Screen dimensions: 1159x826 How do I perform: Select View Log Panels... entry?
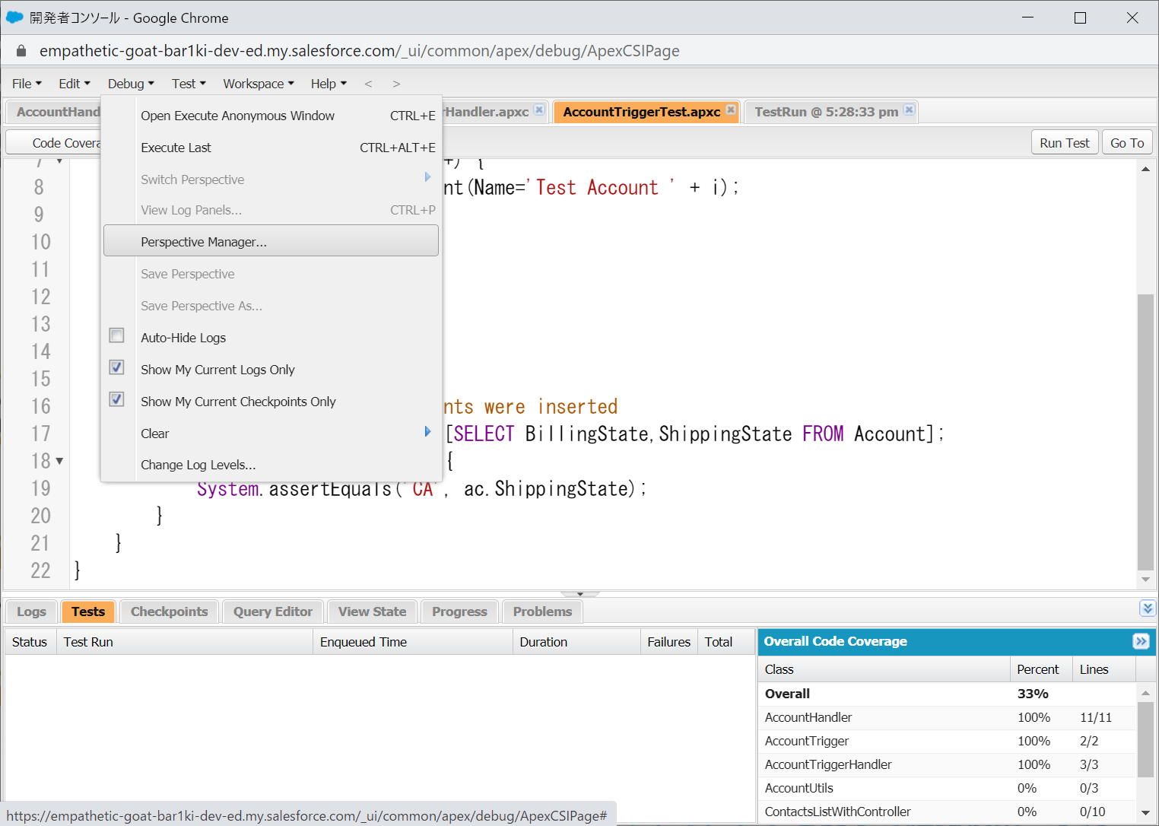pos(271,210)
